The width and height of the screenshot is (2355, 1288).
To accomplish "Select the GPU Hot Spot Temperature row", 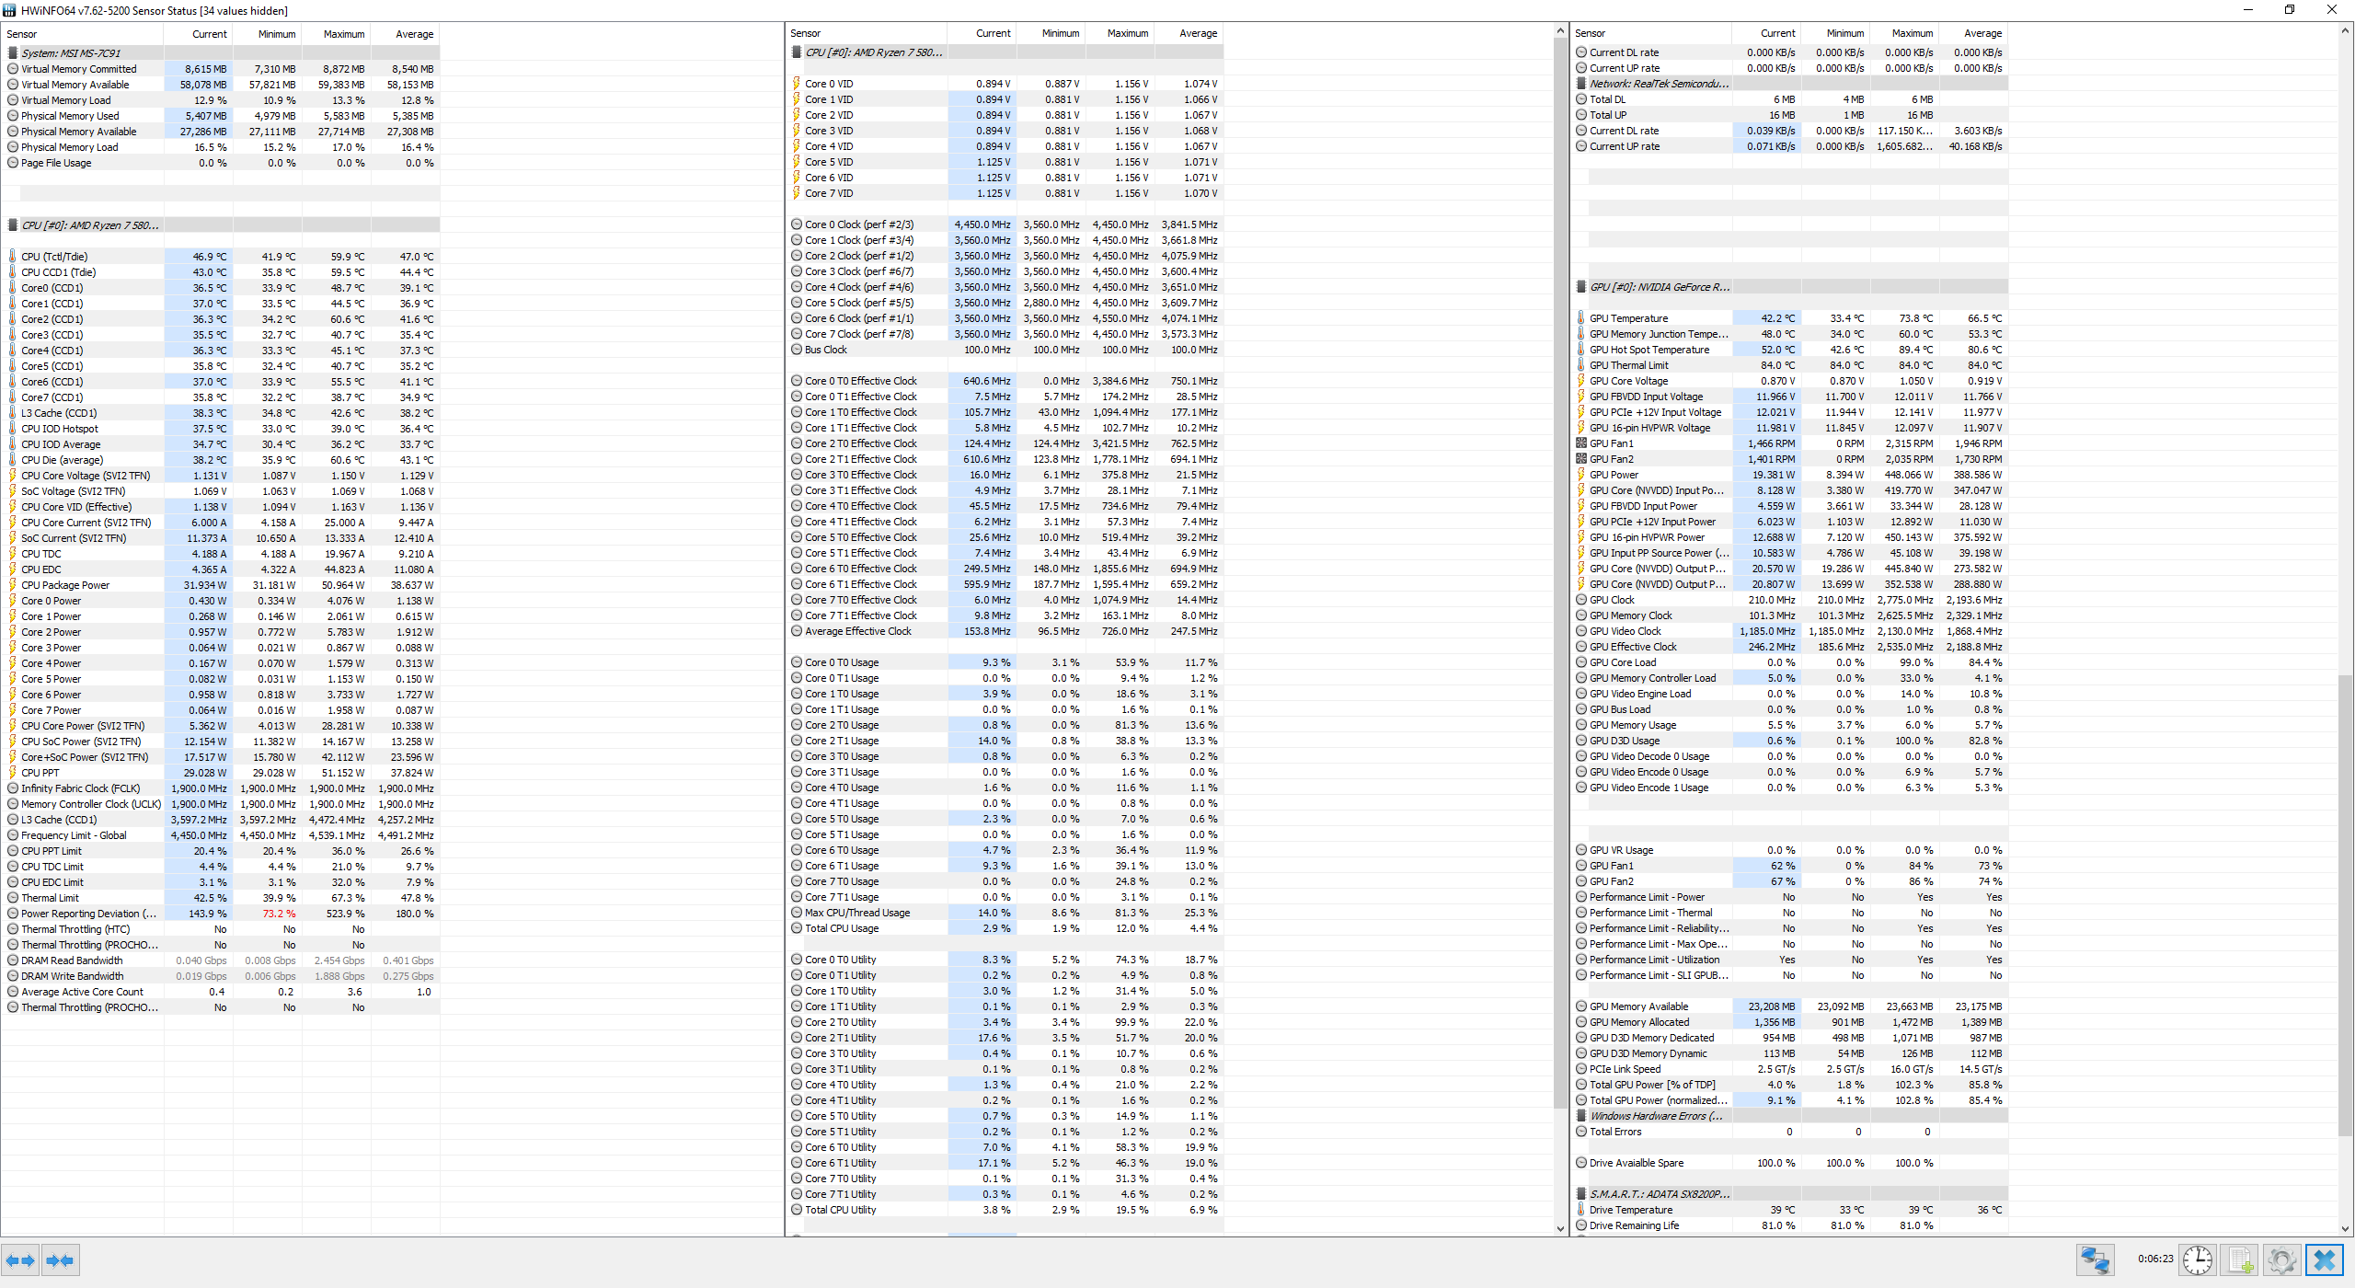I will pos(1649,350).
